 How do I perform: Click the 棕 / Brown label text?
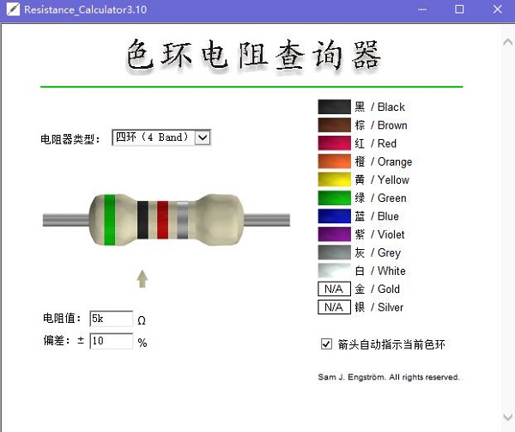click(x=381, y=125)
